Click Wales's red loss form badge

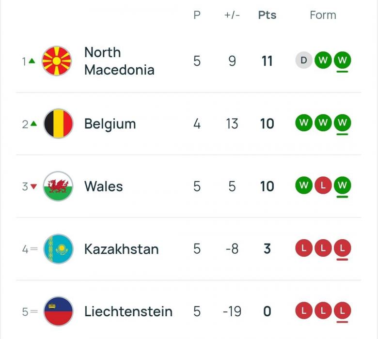click(x=323, y=185)
